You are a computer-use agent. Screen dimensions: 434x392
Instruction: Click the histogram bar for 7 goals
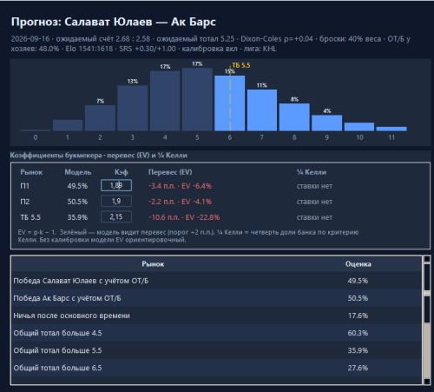[262, 110]
